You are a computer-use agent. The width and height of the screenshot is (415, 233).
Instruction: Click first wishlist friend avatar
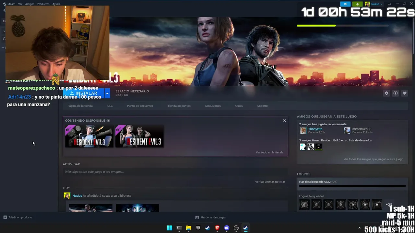pos(302,147)
